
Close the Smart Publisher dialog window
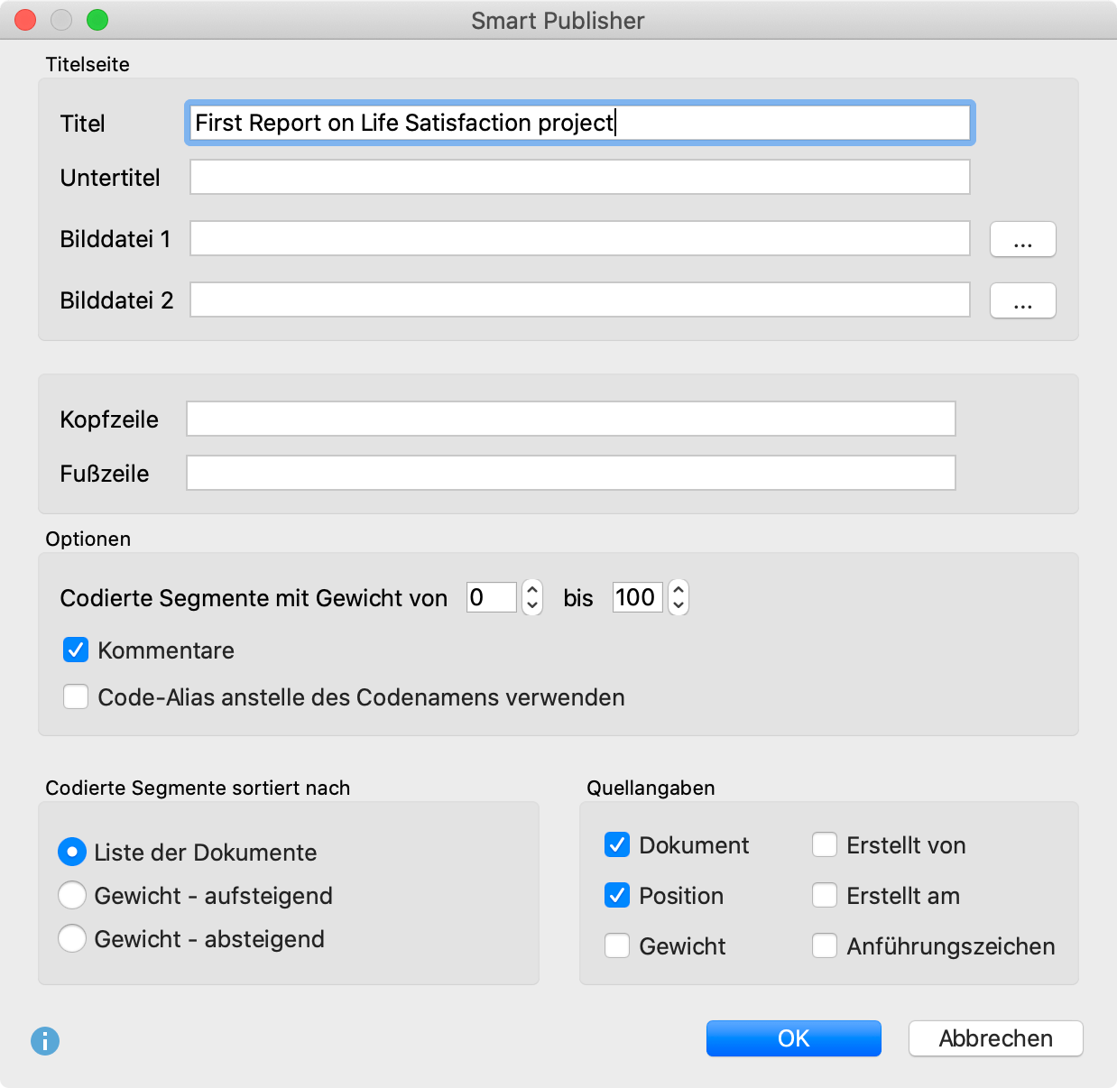coord(25,20)
